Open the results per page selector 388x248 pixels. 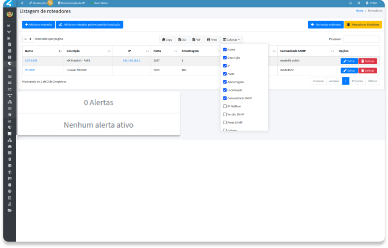coord(28,39)
